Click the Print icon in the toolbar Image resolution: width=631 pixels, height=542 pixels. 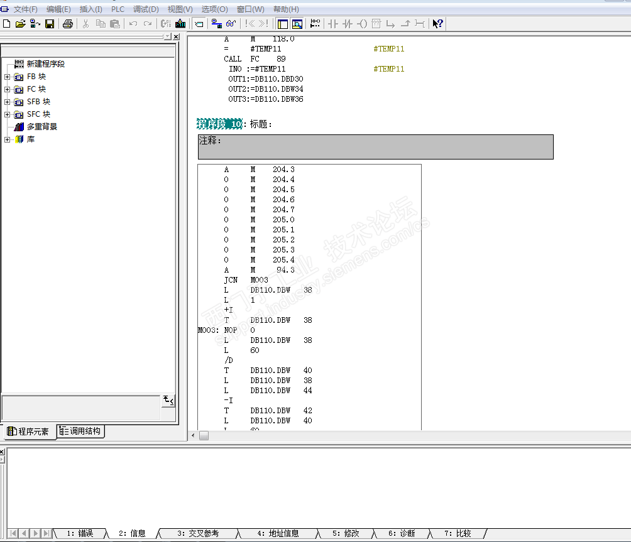pyautogui.click(x=68, y=24)
